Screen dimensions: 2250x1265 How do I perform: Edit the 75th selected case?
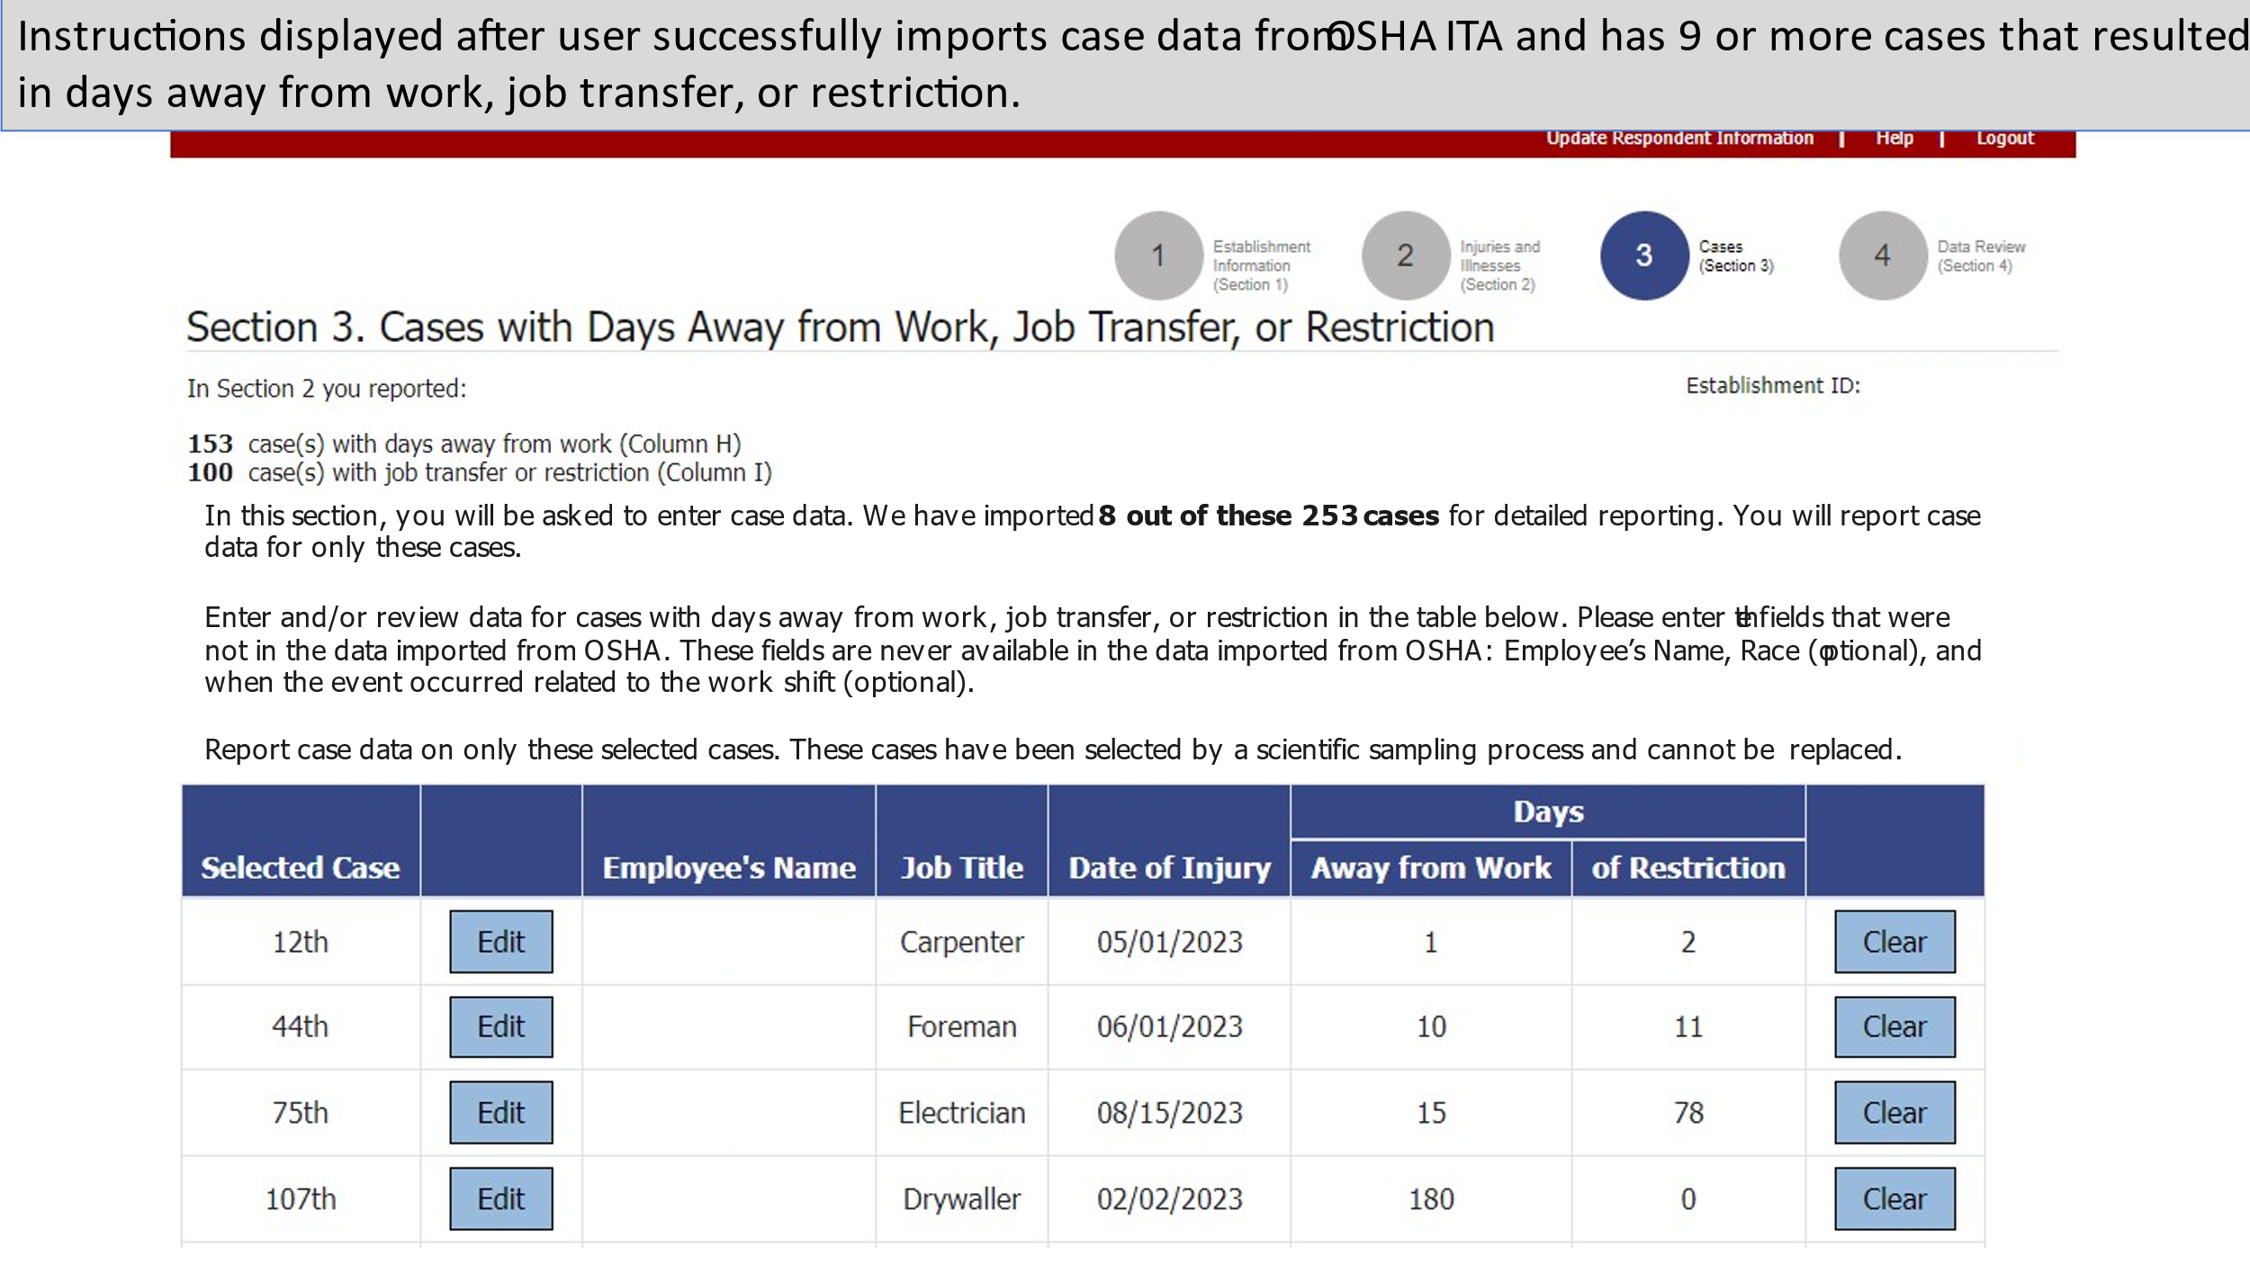(500, 1112)
